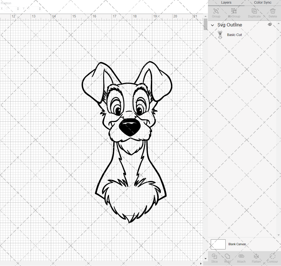Switch to the Color Sync tab
The width and height of the screenshot is (281, 266).
[262, 3]
